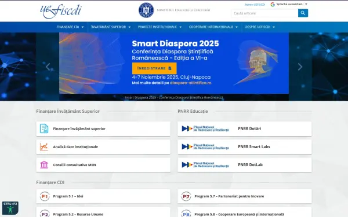The image size is (348, 217).
Task: Open the diaspora-stiintifica.ro link
Action: coord(191,83)
